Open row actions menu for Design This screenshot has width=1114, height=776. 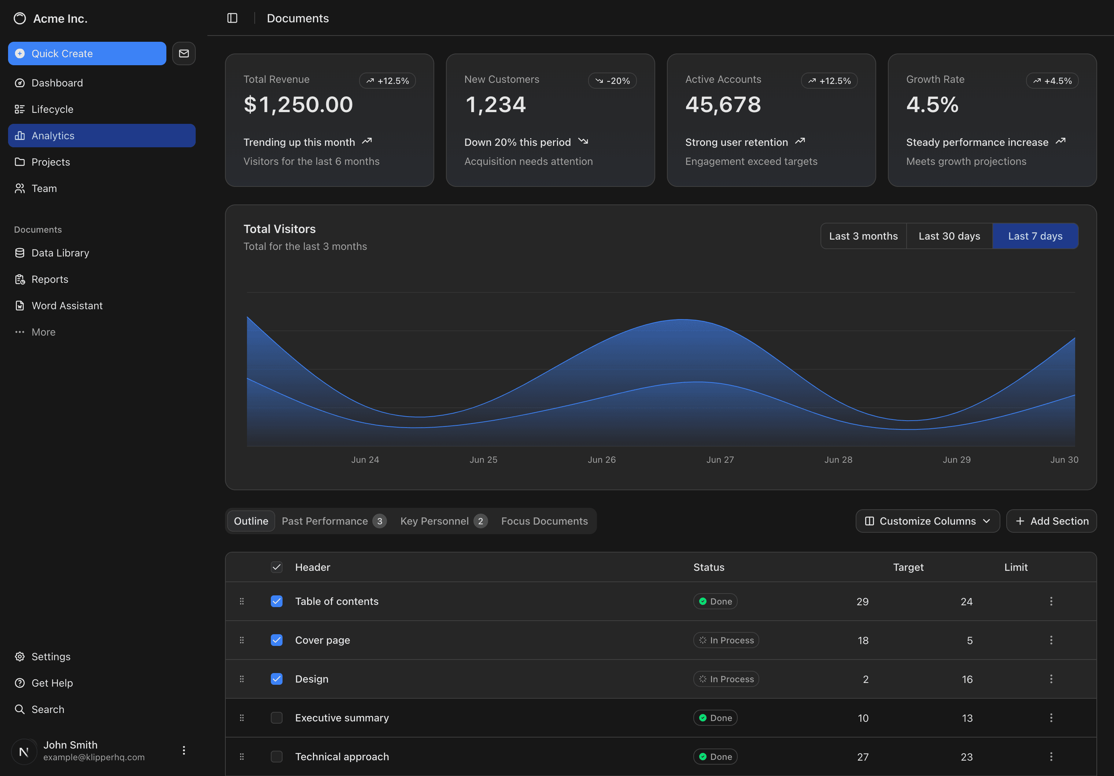(x=1051, y=679)
